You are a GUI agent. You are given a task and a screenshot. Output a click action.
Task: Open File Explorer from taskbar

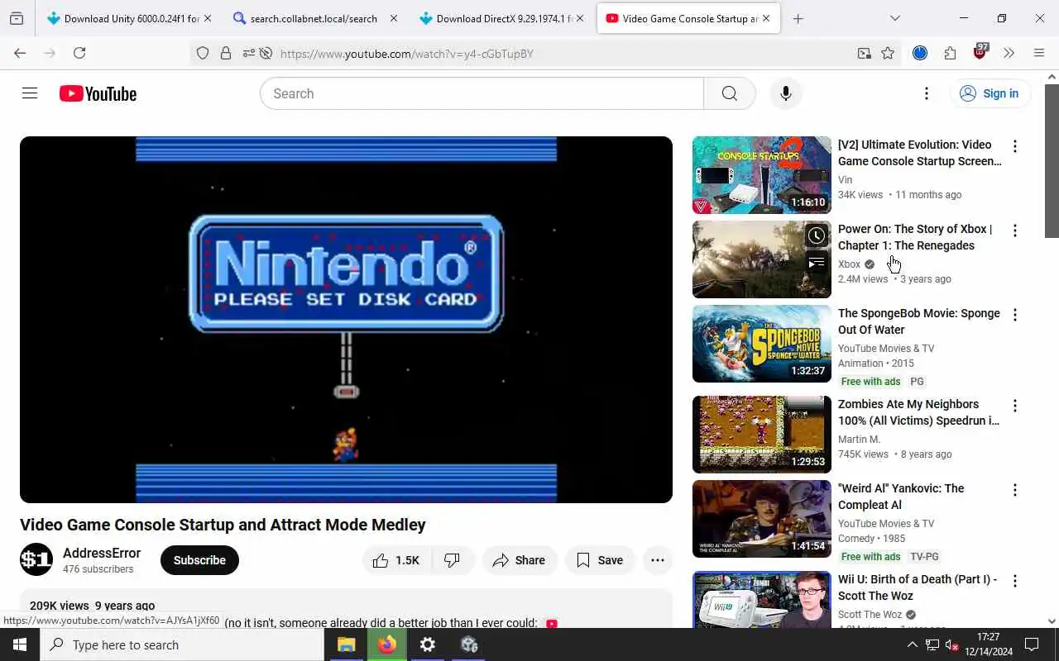pyautogui.click(x=346, y=644)
